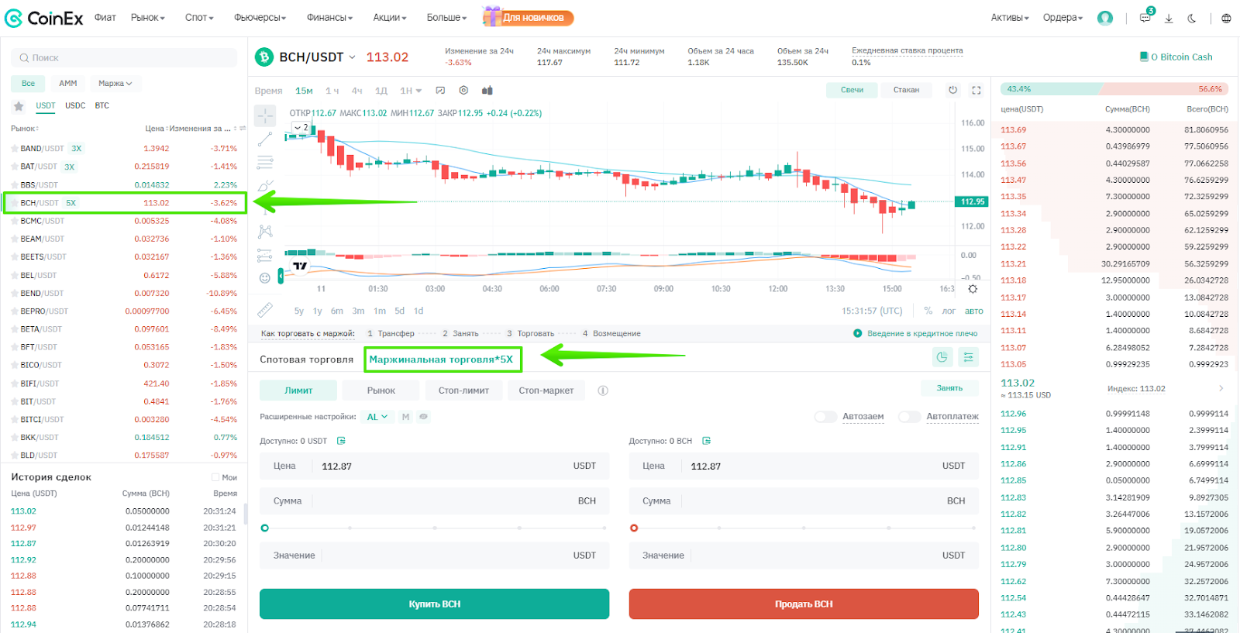Collapse the chart indicator legend
1240x633 pixels.
301,128
